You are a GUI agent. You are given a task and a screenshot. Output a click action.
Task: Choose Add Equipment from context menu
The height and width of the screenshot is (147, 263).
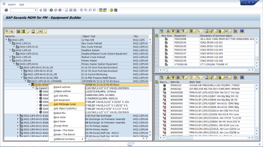click(x=62, y=100)
